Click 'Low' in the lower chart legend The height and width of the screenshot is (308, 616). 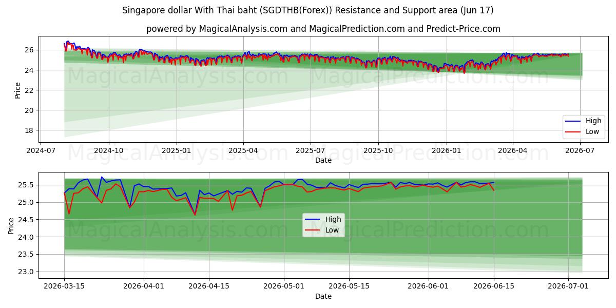click(x=332, y=230)
